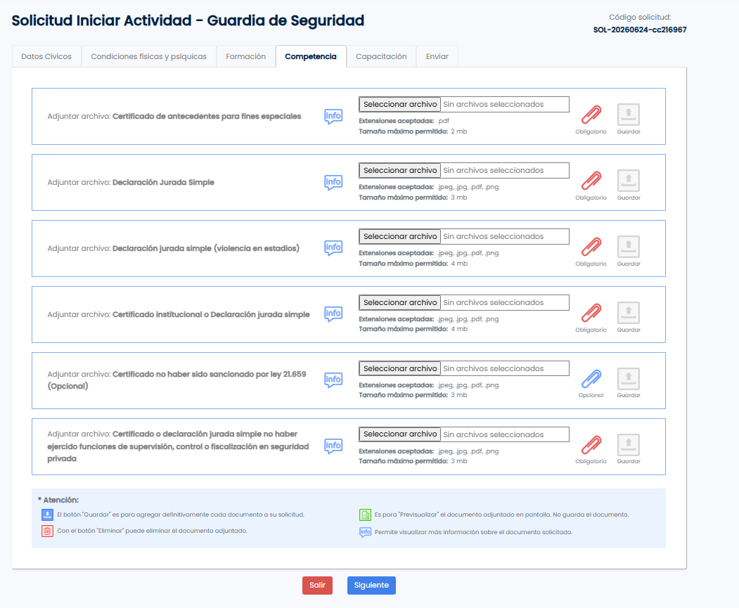This screenshot has width=739, height=608.
Task: Click info icon for ley 21.659 certificate
Action: [333, 380]
